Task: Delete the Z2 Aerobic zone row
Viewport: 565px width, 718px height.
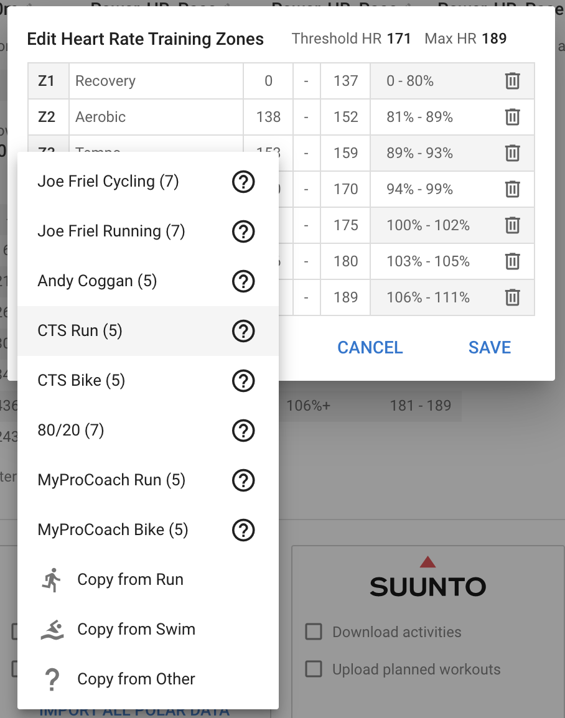Action: point(512,117)
